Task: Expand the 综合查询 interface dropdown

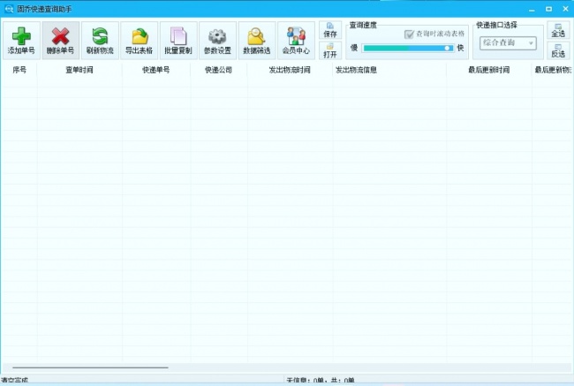Action: coord(508,43)
